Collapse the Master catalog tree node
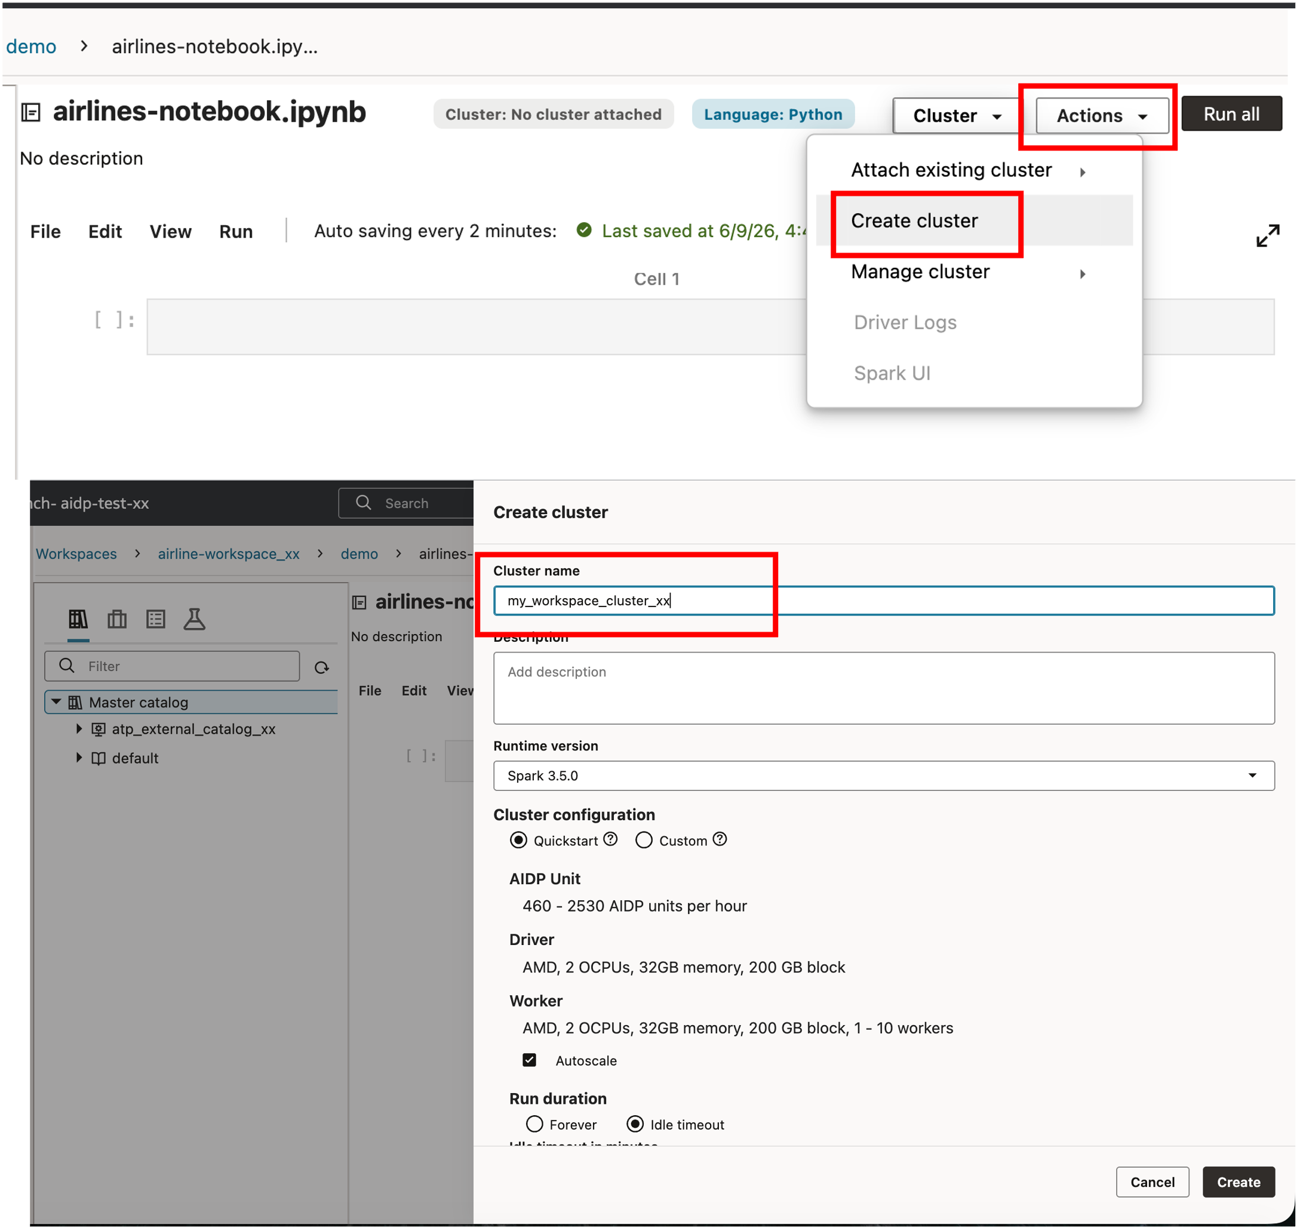Screen dimensions: 1297x1228 [56, 701]
